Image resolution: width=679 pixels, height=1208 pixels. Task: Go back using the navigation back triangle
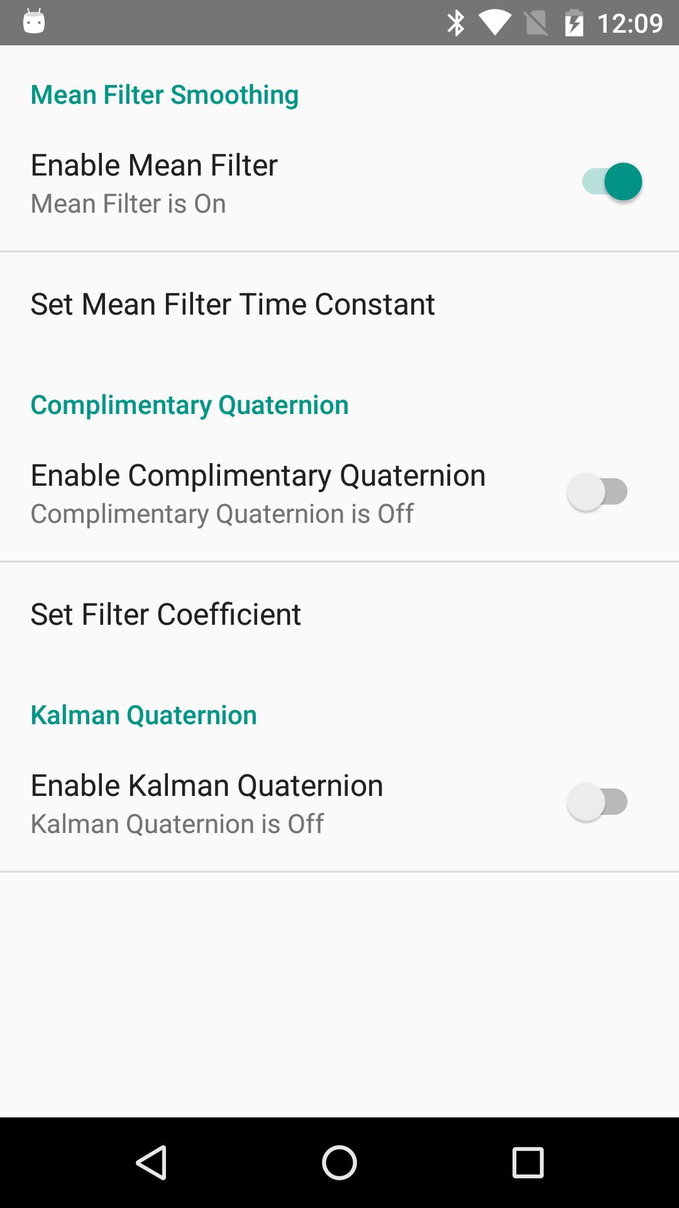(152, 1162)
